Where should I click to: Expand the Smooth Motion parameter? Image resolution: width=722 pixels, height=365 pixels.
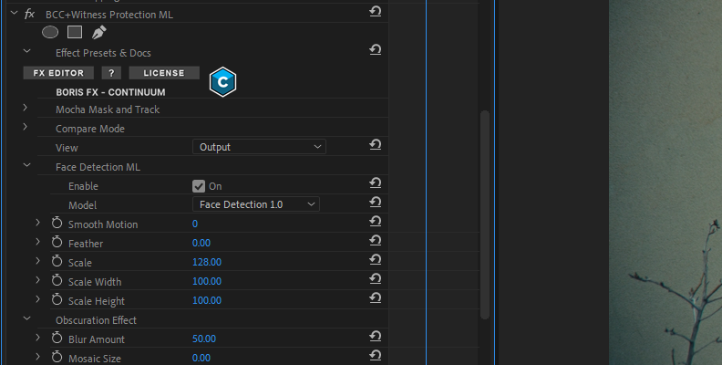click(37, 223)
